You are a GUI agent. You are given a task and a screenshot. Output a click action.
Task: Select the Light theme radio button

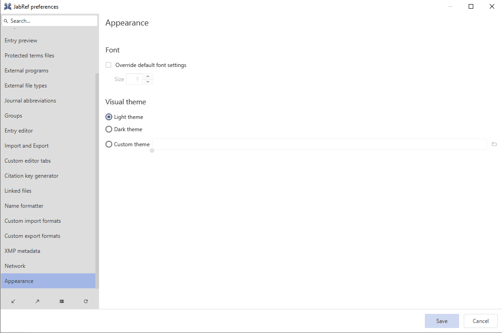(109, 117)
